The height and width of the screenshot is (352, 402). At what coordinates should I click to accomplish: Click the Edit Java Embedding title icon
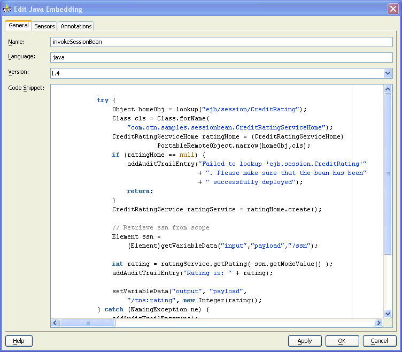7,9
